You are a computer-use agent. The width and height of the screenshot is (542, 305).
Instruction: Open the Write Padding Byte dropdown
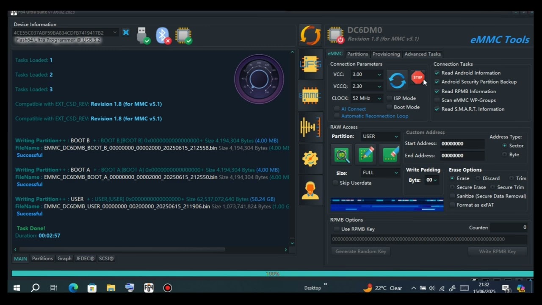click(x=431, y=180)
